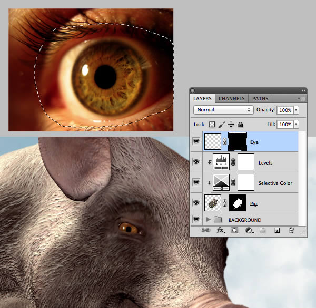Click the BACKGROUND group name
Screen dimensions: 316x308
click(x=245, y=220)
